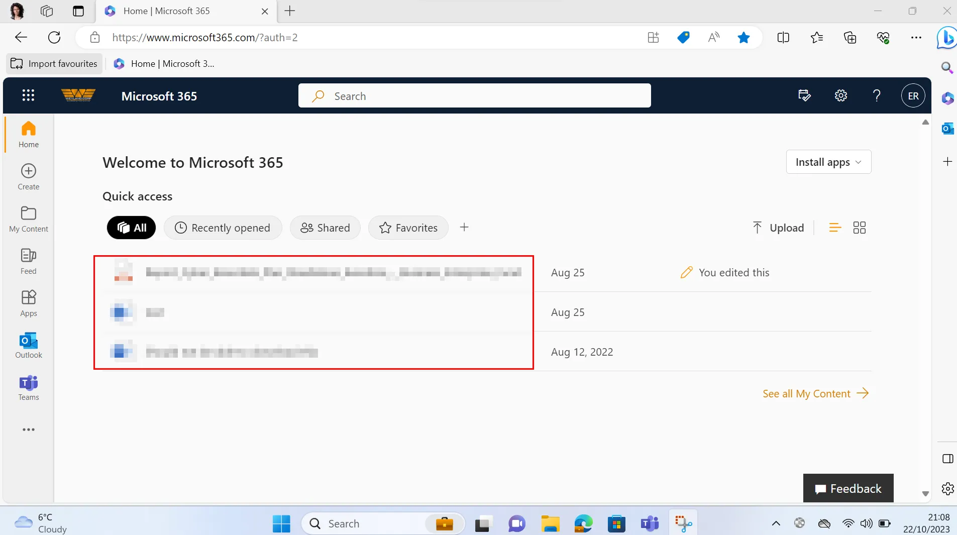Focus the Microsoft 365 search box
Image resolution: width=957 pixels, height=535 pixels.
[x=474, y=95]
